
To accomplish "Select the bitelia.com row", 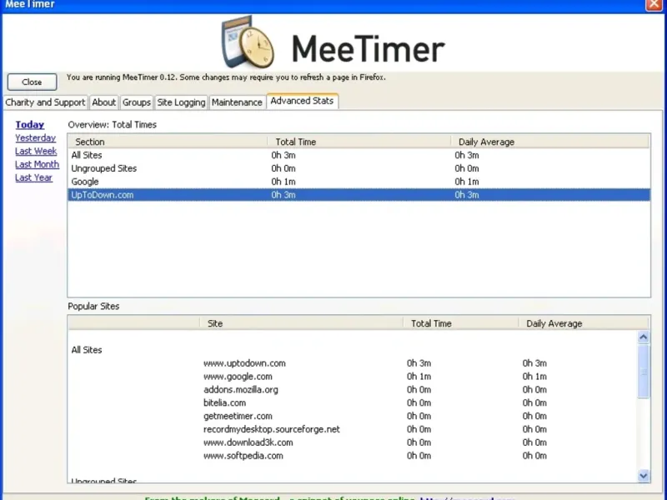I will (353, 402).
